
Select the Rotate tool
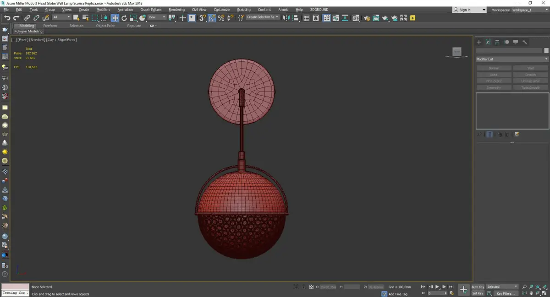click(124, 18)
